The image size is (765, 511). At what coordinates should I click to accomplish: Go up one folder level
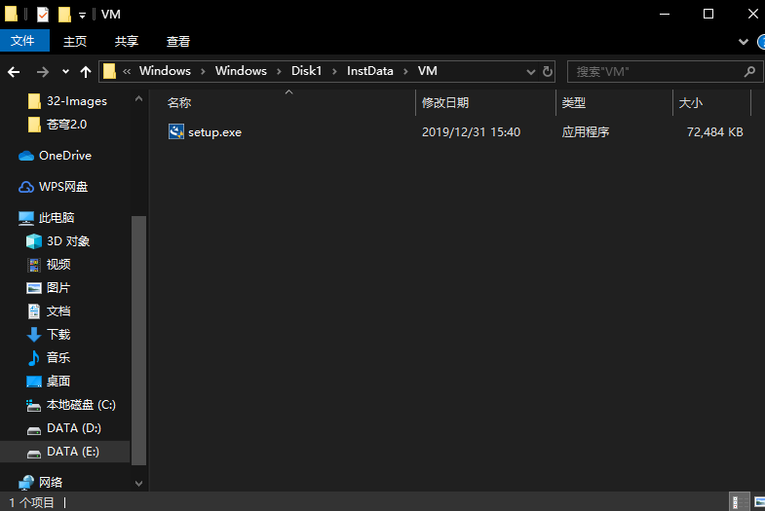click(x=86, y=72)
